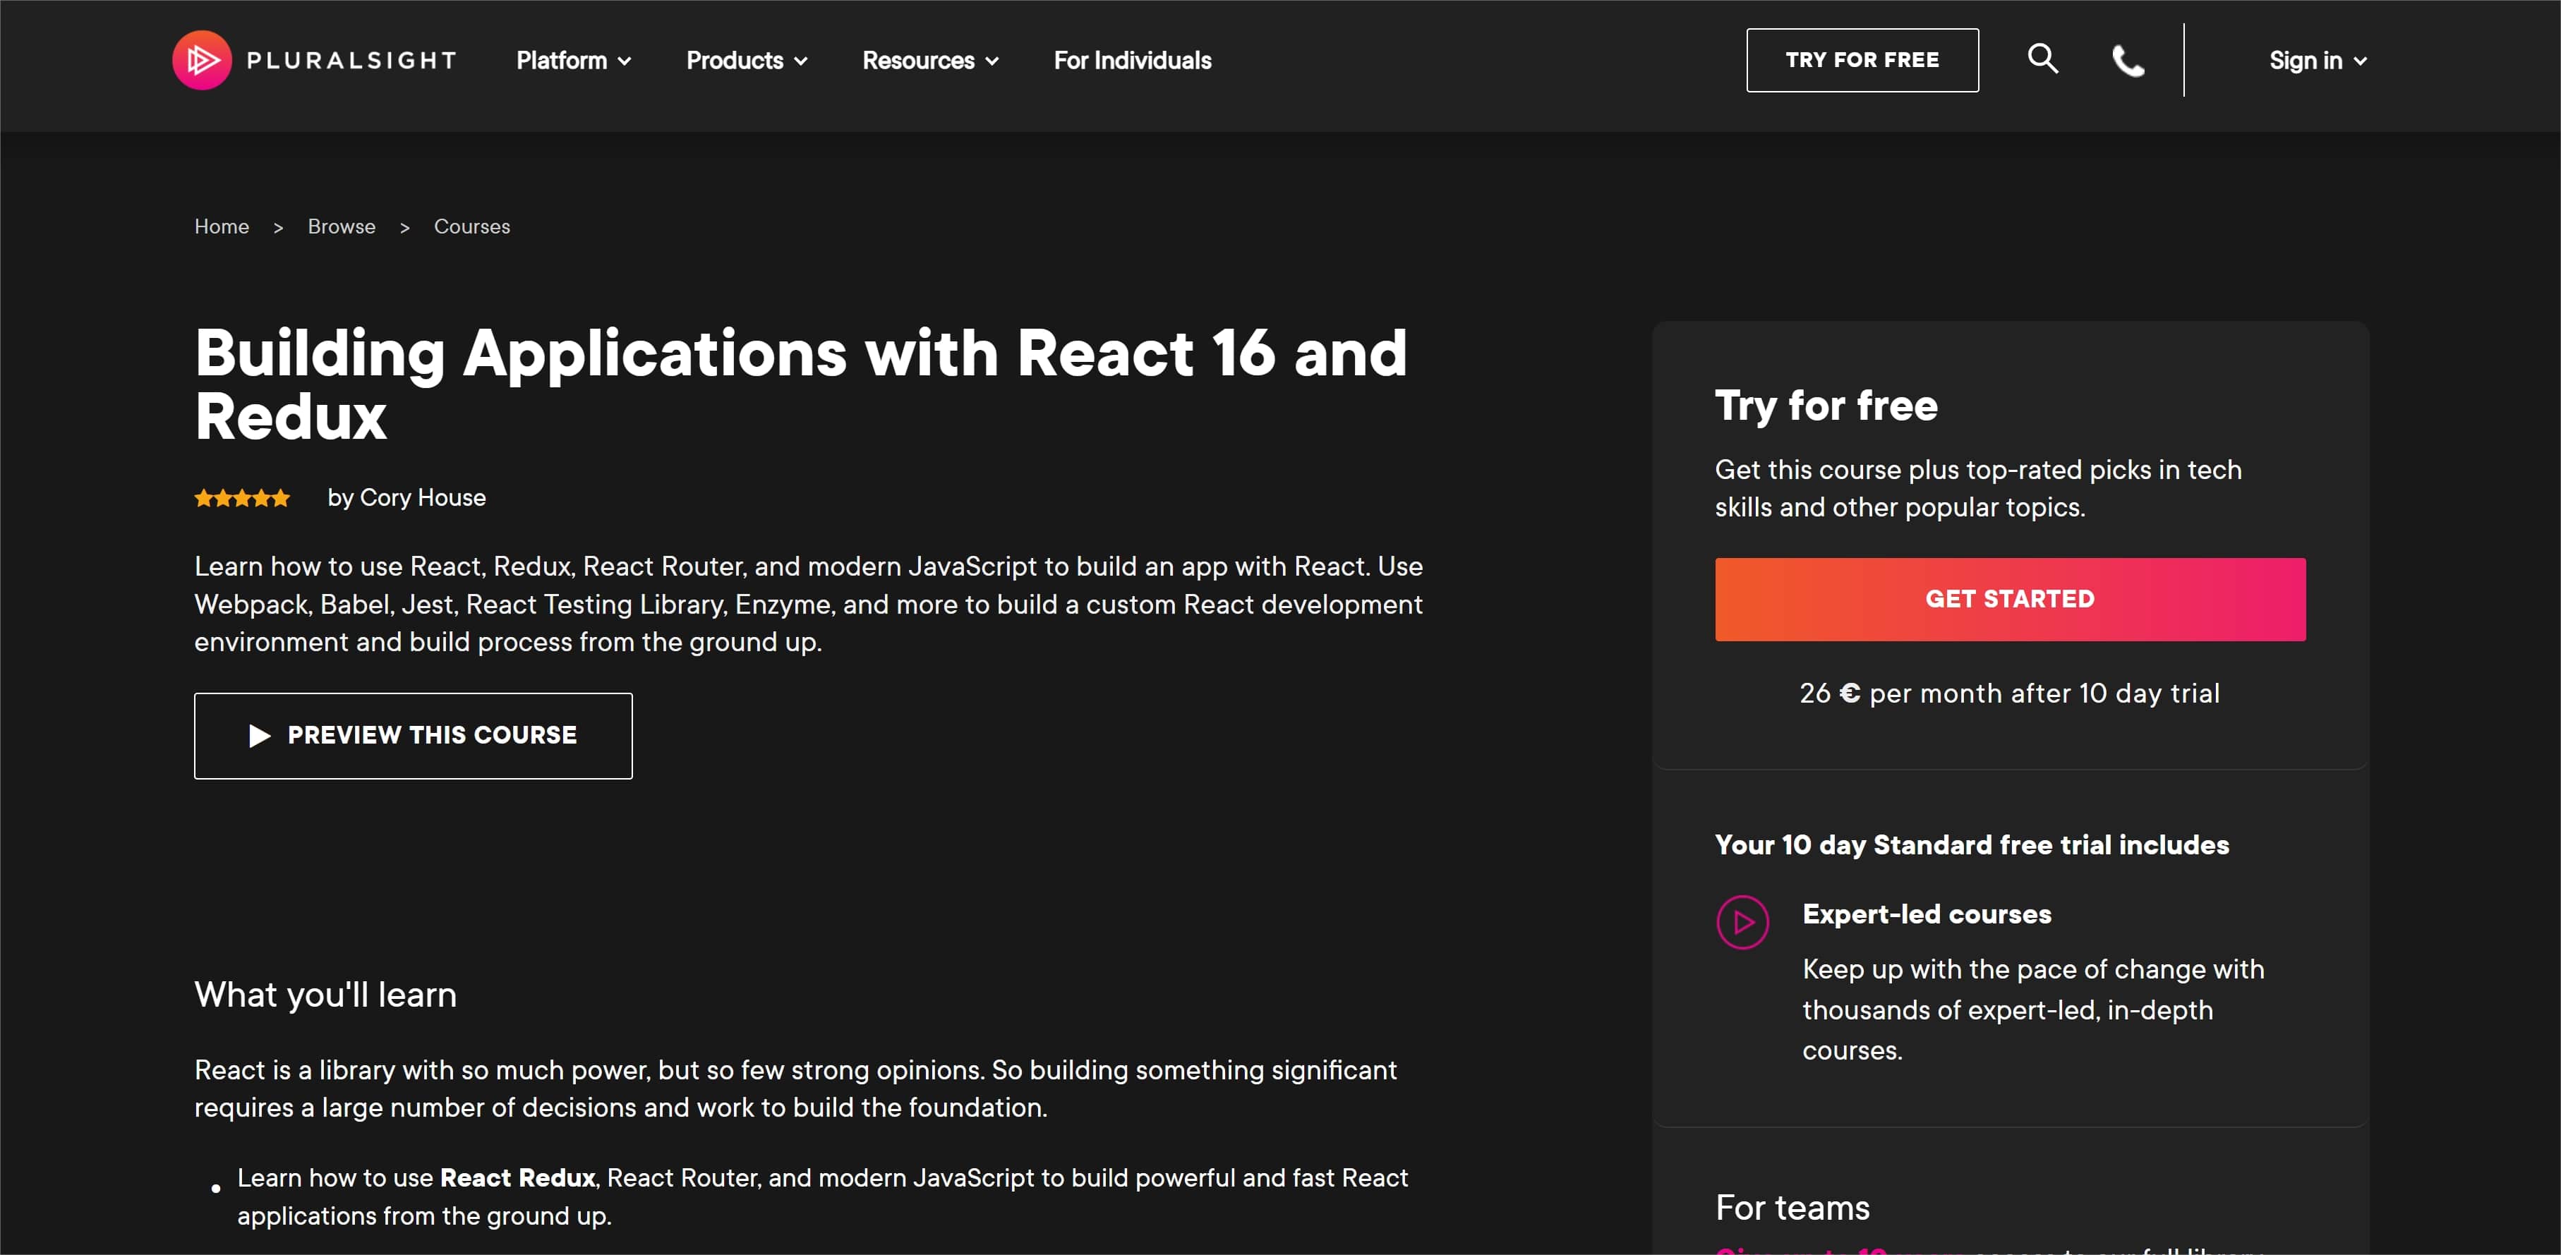Image resolution: width=2561 pixels, height=1255 pixels.
Task: Click 'Your 10 day Standard free trial includes' text
Action: (x=1972, y=844)
